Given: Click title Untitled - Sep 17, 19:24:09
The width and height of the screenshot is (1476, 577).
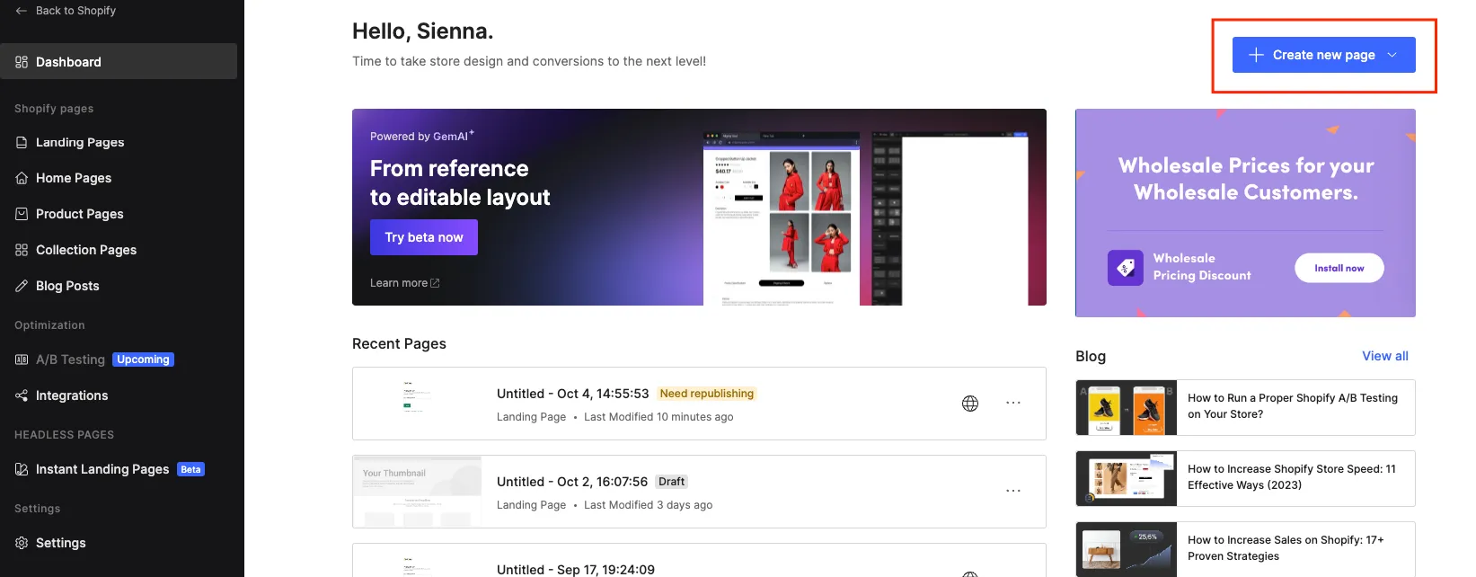Looking at the screenshot, I should tap(576, 570).
